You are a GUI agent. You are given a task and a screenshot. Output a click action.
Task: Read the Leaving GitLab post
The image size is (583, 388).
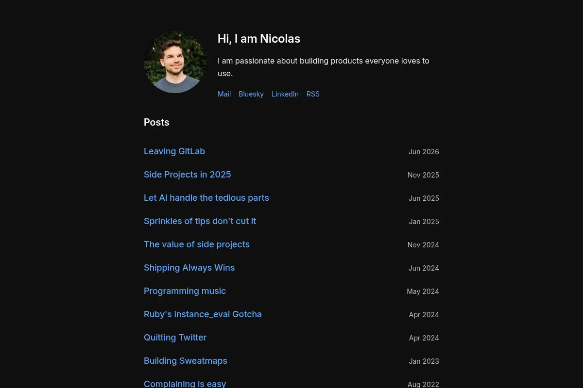coord(174,151)
